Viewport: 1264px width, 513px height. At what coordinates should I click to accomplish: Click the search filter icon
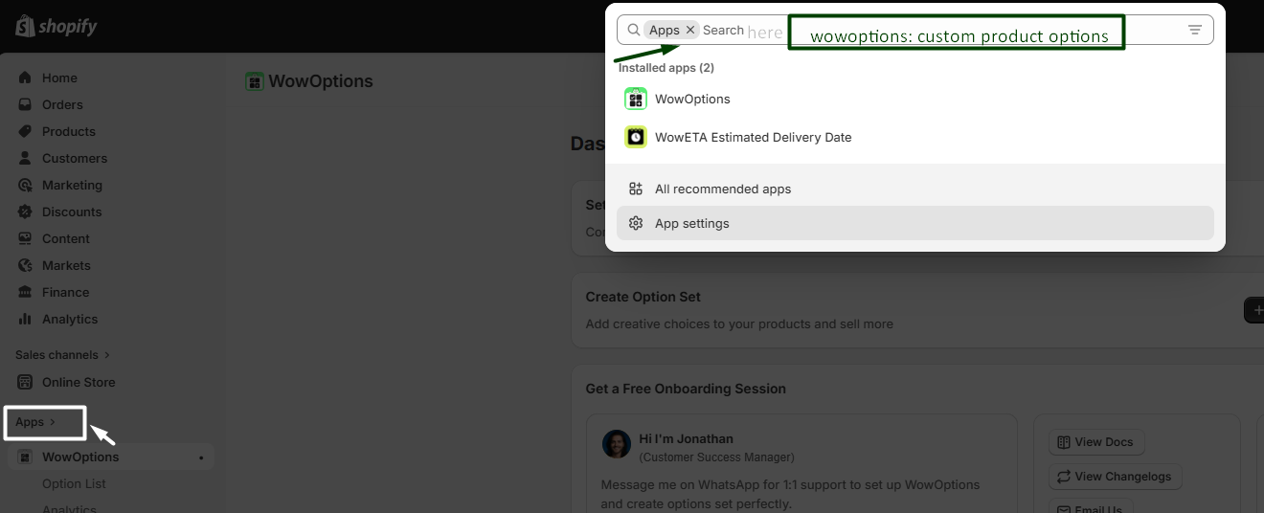coord(1195,30)
